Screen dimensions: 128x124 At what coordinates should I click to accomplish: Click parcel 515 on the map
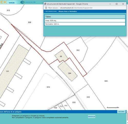[48, 87]
